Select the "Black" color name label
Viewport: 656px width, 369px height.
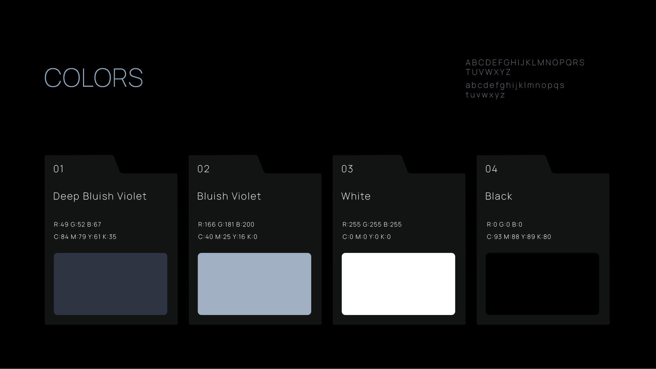(x=498, y=196)
